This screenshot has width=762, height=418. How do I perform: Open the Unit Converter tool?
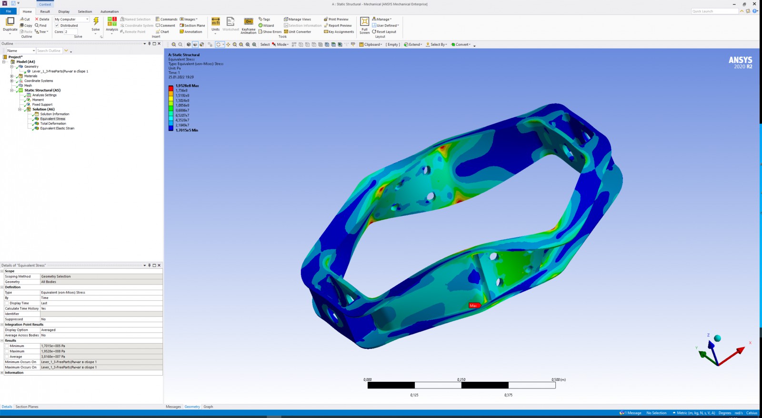tap(298, 32)
